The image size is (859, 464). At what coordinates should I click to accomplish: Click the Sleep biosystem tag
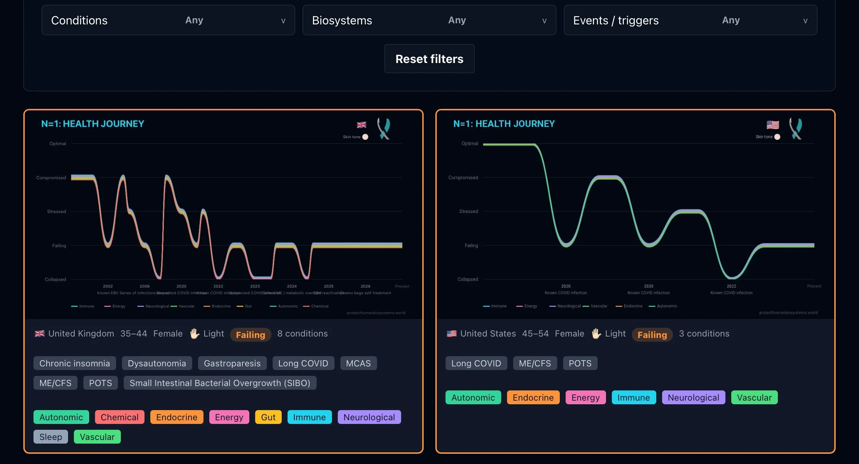(x=51, y=437)
